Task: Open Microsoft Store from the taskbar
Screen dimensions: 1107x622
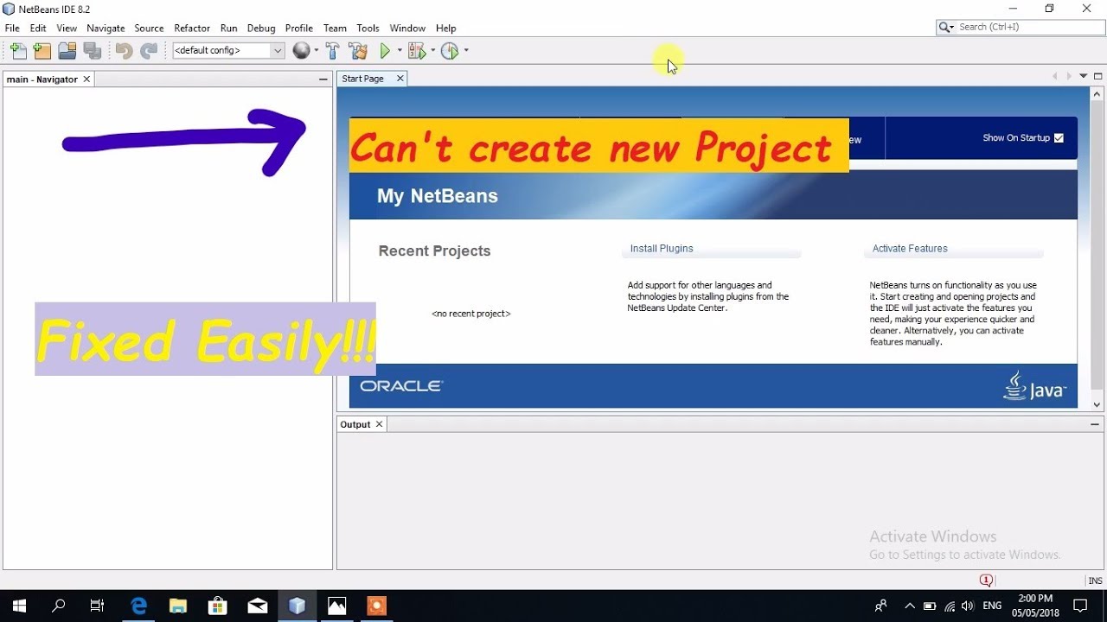Action: [x=218, y=606]
